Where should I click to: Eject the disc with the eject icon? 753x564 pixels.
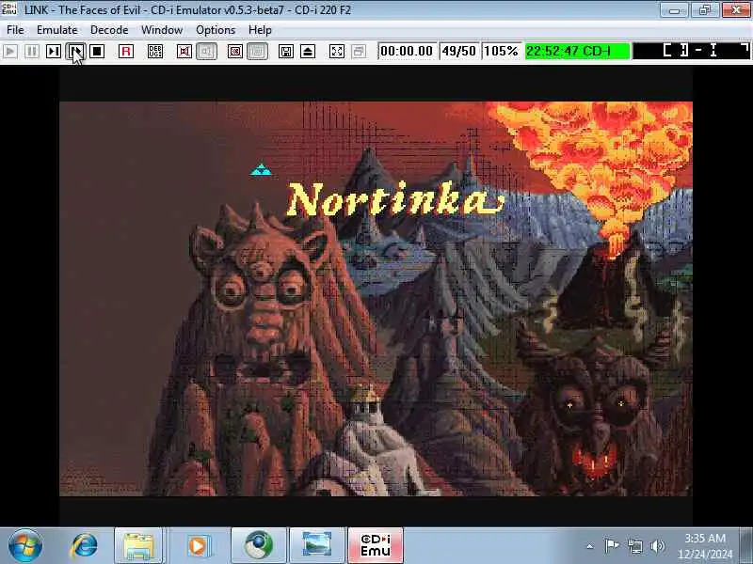308,52
